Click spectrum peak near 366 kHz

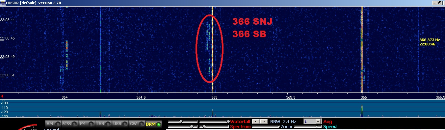pyautogui.click(x=362, y=110)
